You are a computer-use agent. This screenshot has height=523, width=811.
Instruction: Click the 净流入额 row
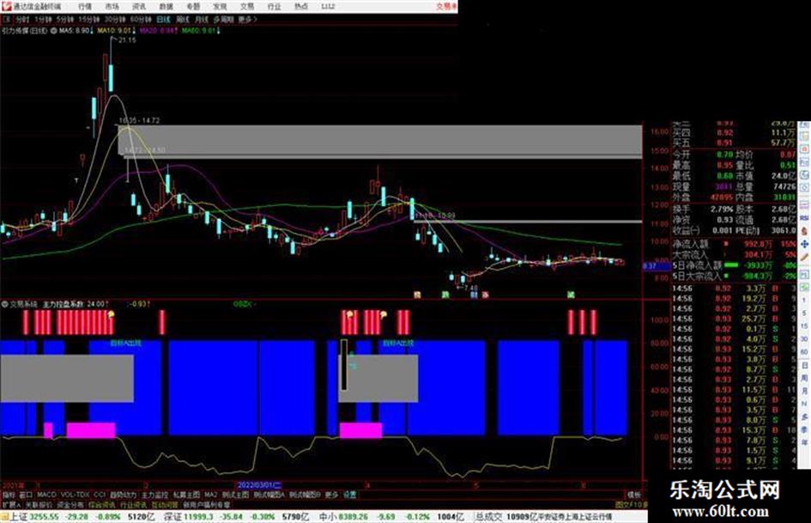tap(735, 243)
